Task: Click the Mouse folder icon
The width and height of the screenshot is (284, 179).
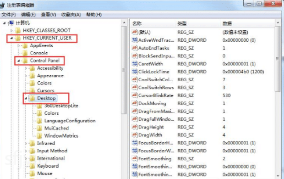Action: click(x=32, y=173)
